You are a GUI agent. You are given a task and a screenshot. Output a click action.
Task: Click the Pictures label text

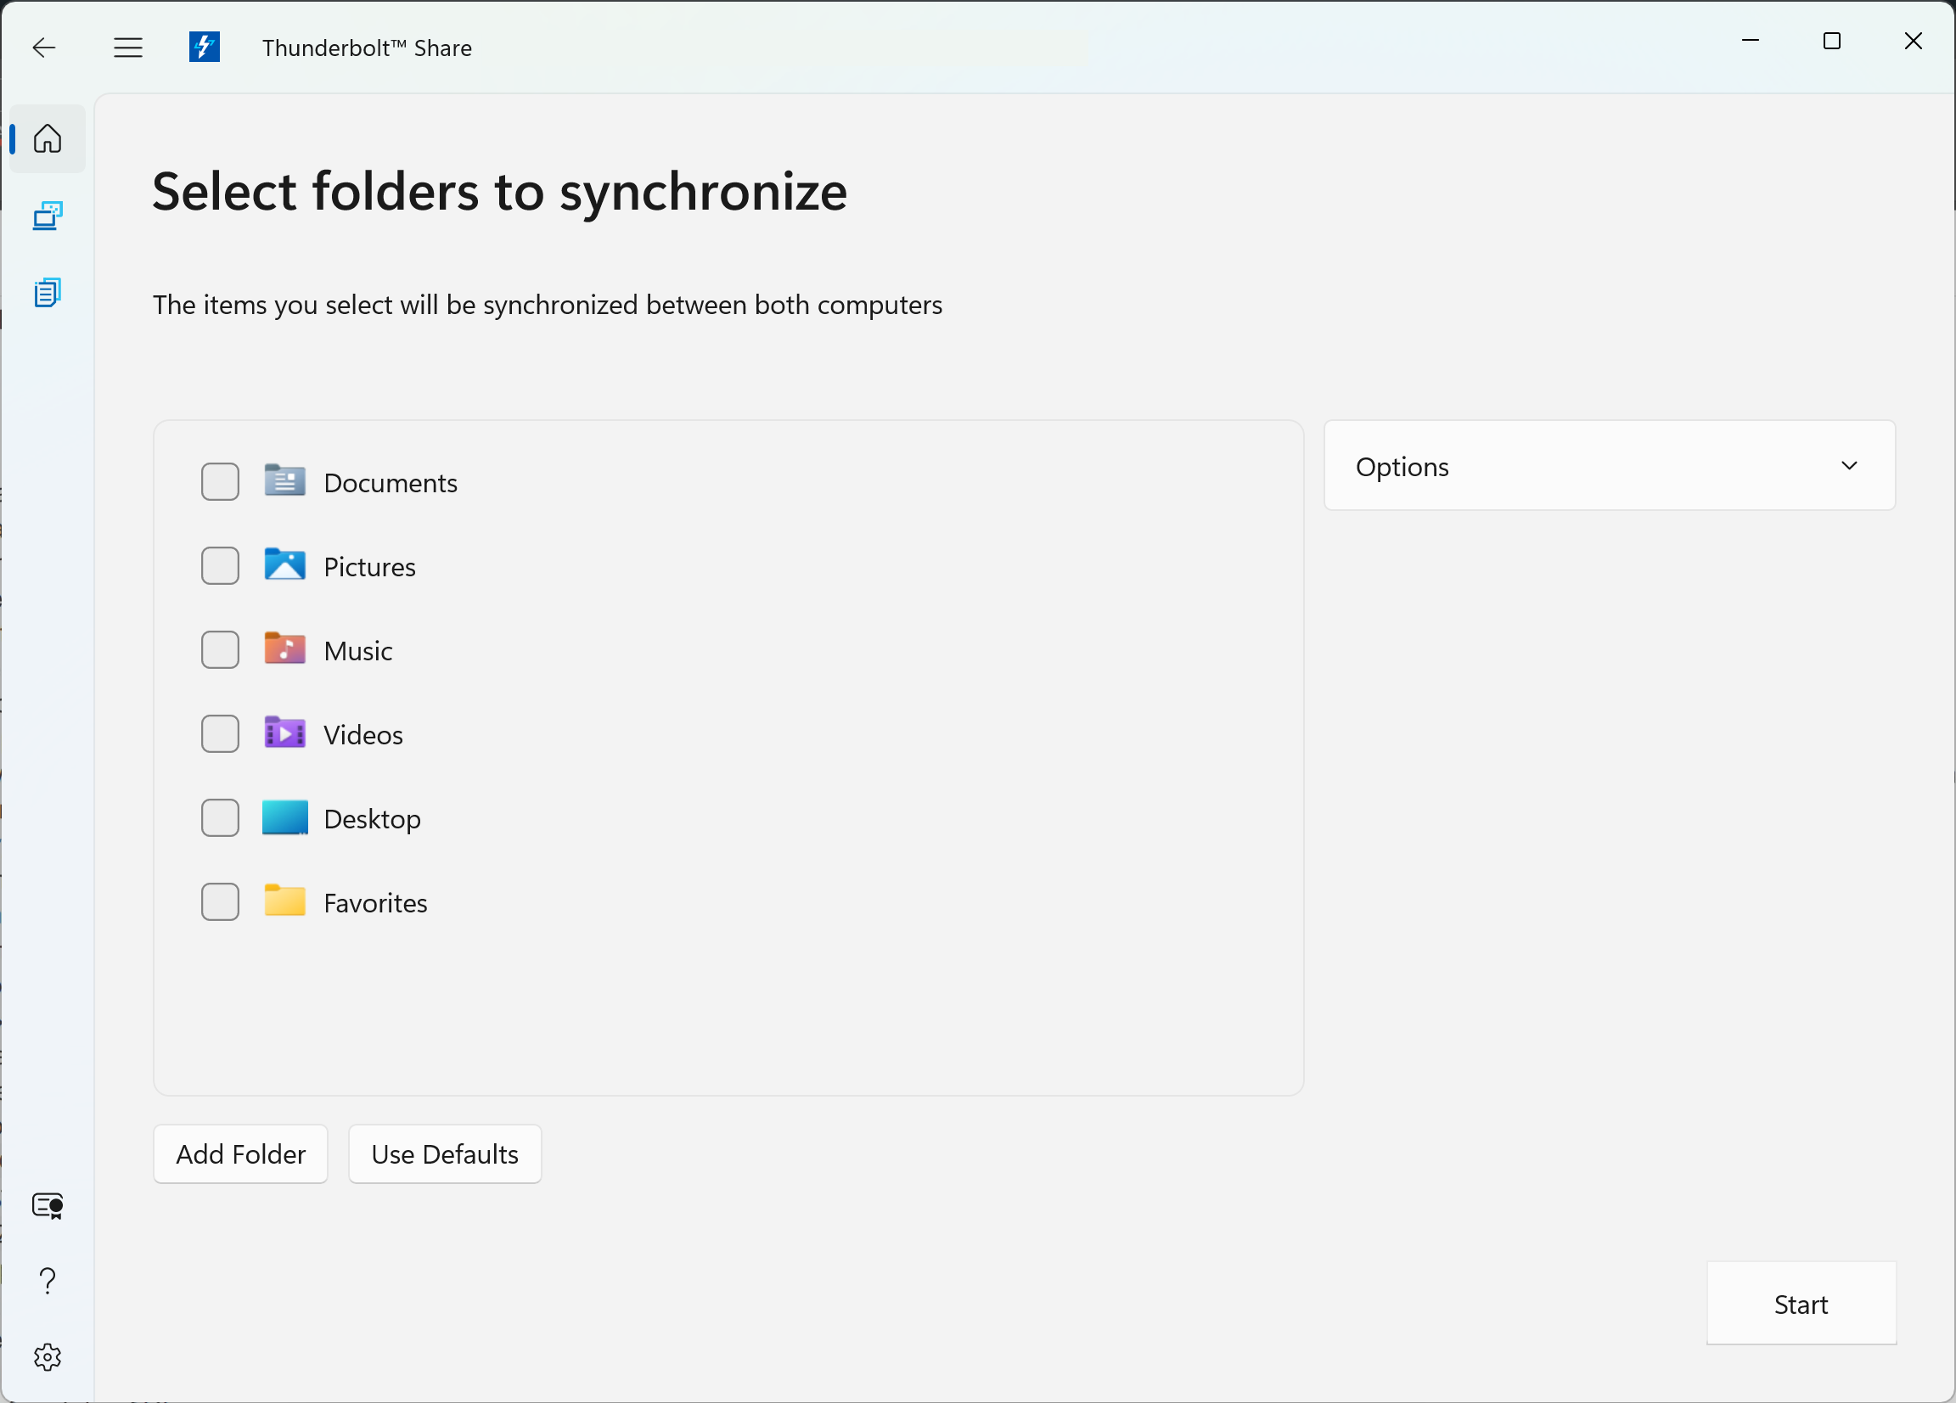click(x=370, y=566)
